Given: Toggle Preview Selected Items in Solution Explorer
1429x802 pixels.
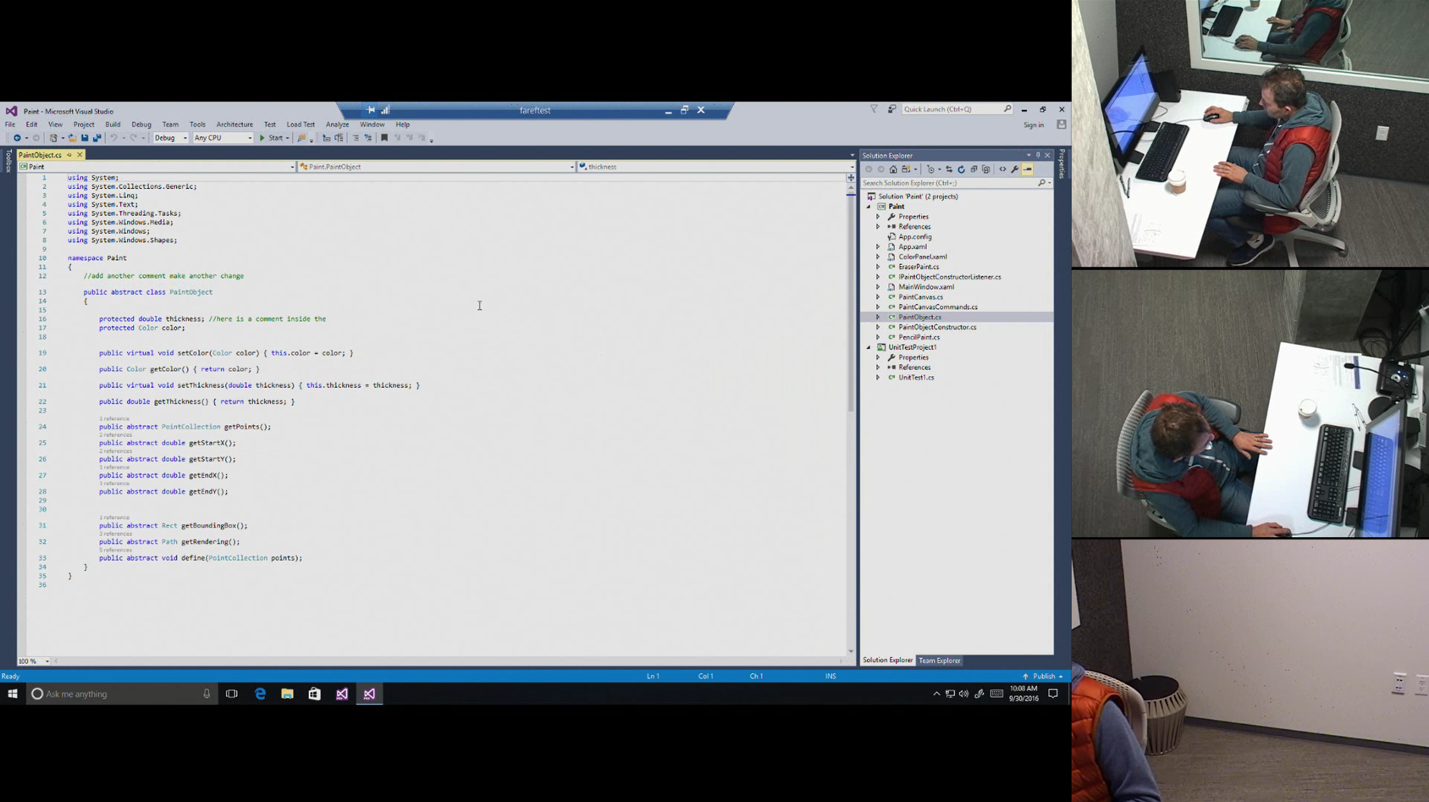Looking at the screenshot, I should [x=1028, y=169].
